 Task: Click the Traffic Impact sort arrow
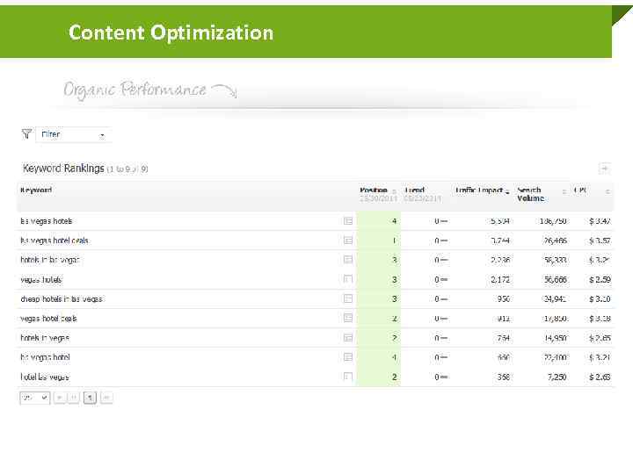507,192
